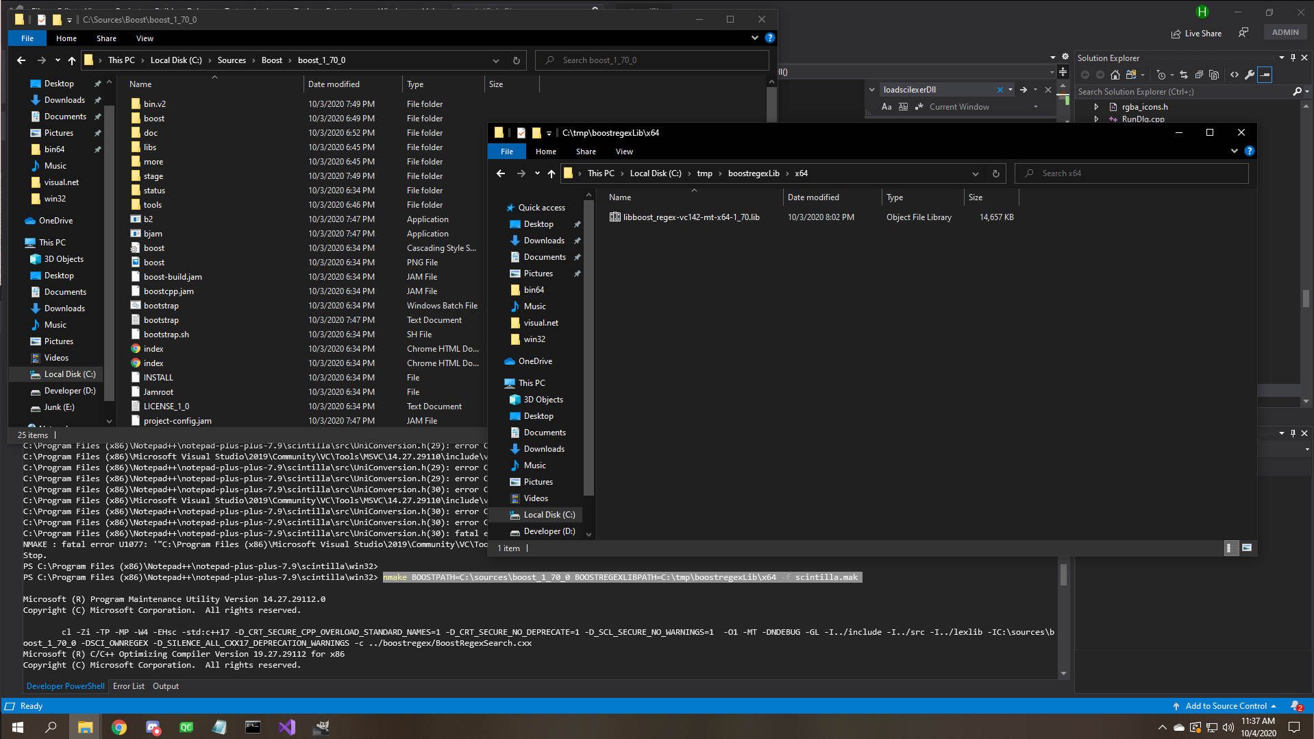Click Up arrow in boost_1_70_0 window

pyautogui.click(x=72, y=60)
